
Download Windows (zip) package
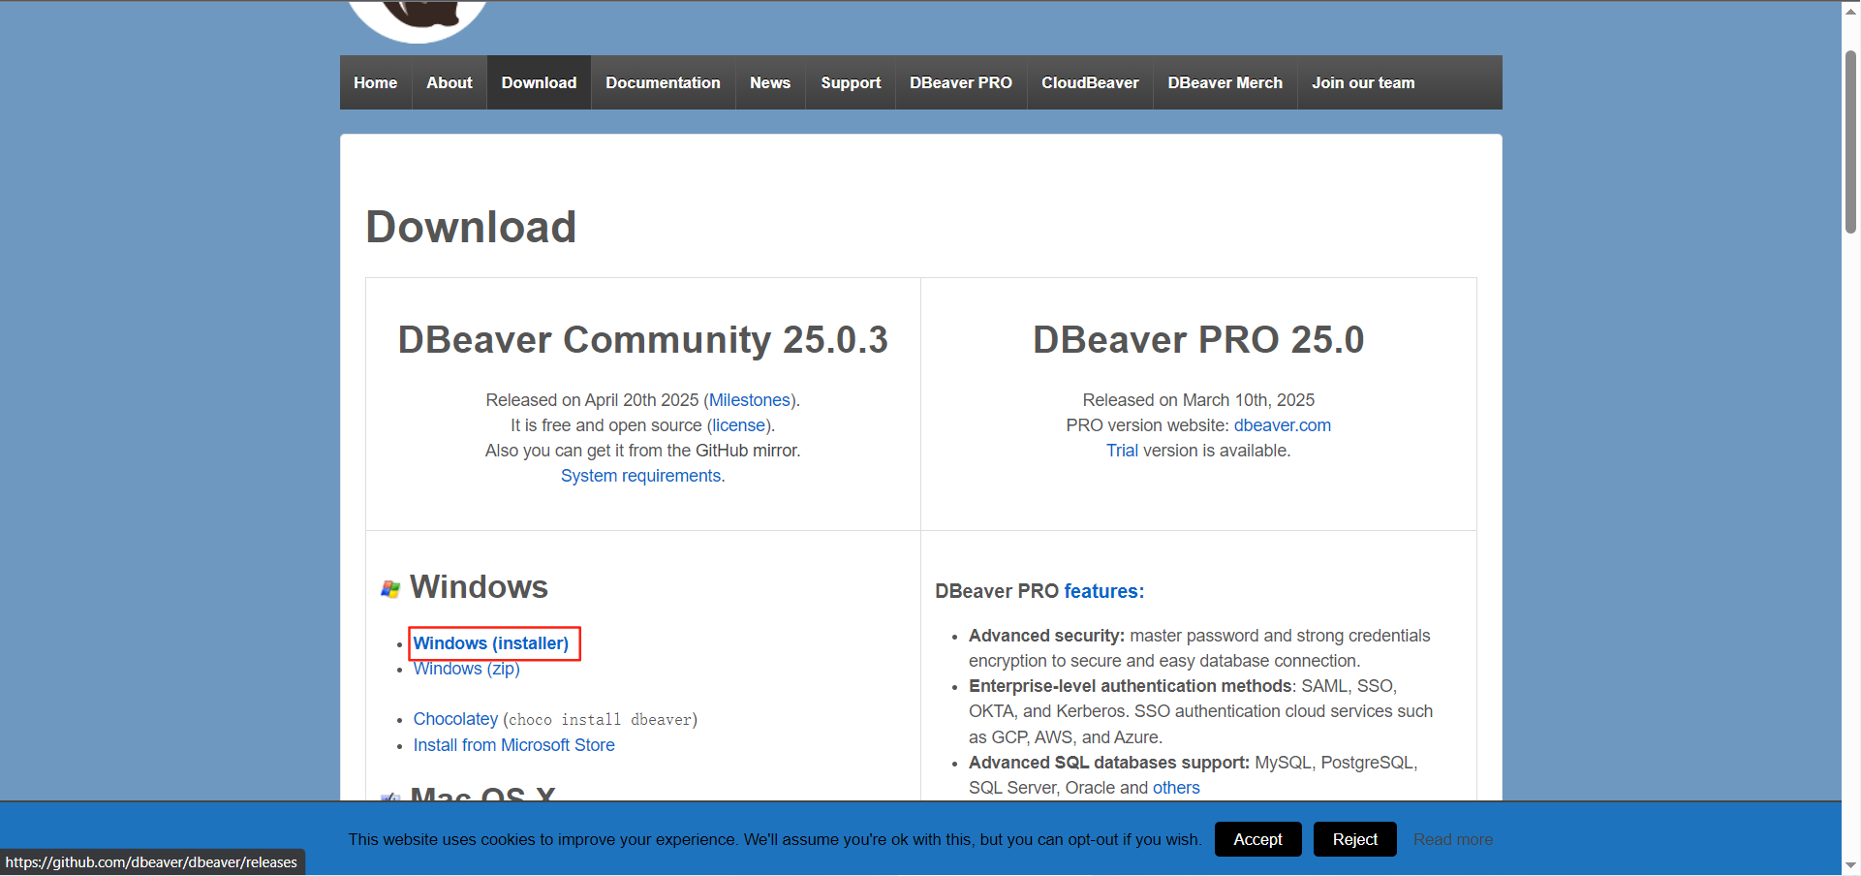467,669
